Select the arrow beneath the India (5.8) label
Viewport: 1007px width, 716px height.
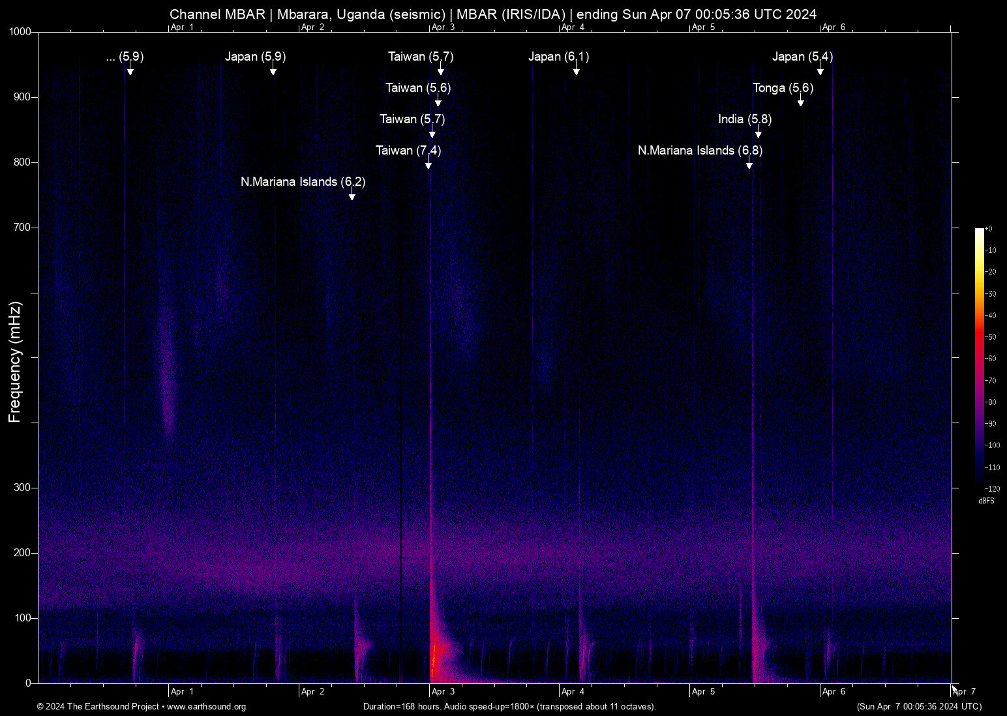(759, 132)
